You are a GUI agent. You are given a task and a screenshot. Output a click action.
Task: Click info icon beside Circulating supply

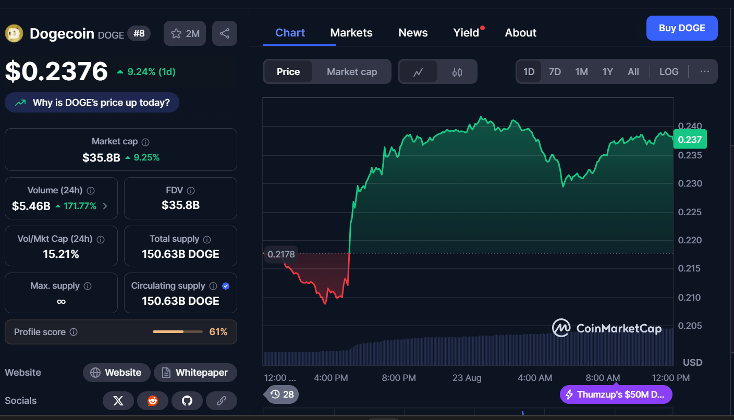click(213, 286)
